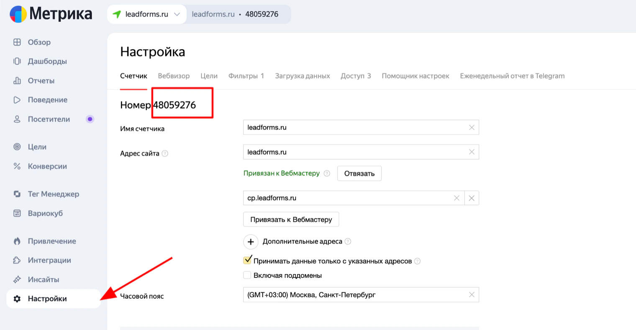The image size is (636, 330).
Task: Open Тег Менеджер in the sidebar
Action: (54, 194)
